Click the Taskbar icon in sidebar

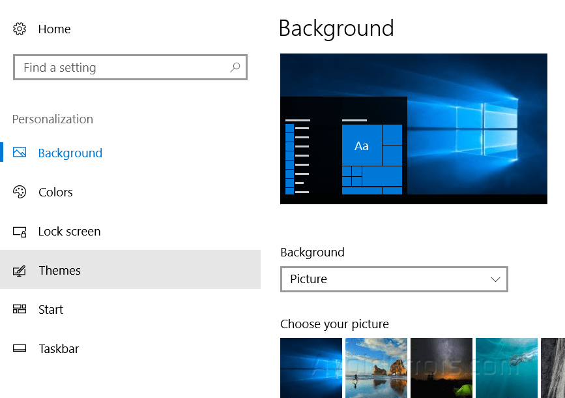[x=19, y=348]
